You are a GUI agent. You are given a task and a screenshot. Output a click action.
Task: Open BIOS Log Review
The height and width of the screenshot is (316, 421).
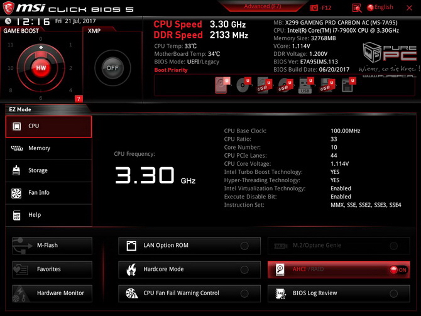339,293
